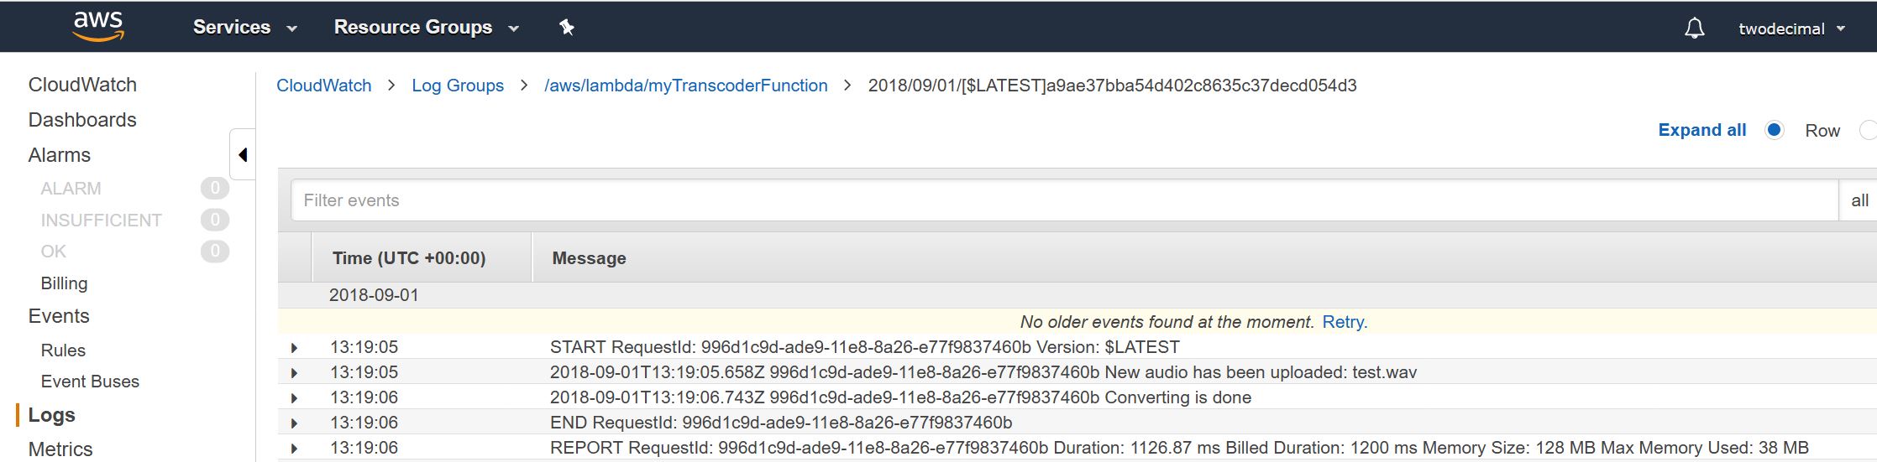Go to Dashboards in the sidebar
The height and width of the screenshot is (462, 1877).
click(82, 120)
